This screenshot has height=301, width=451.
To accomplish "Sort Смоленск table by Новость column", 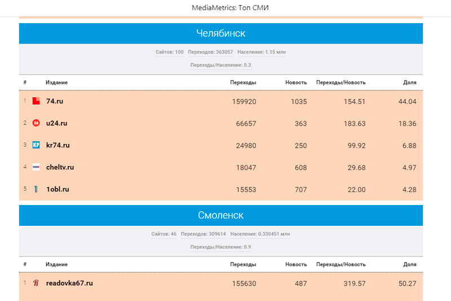I will point(296,264).
